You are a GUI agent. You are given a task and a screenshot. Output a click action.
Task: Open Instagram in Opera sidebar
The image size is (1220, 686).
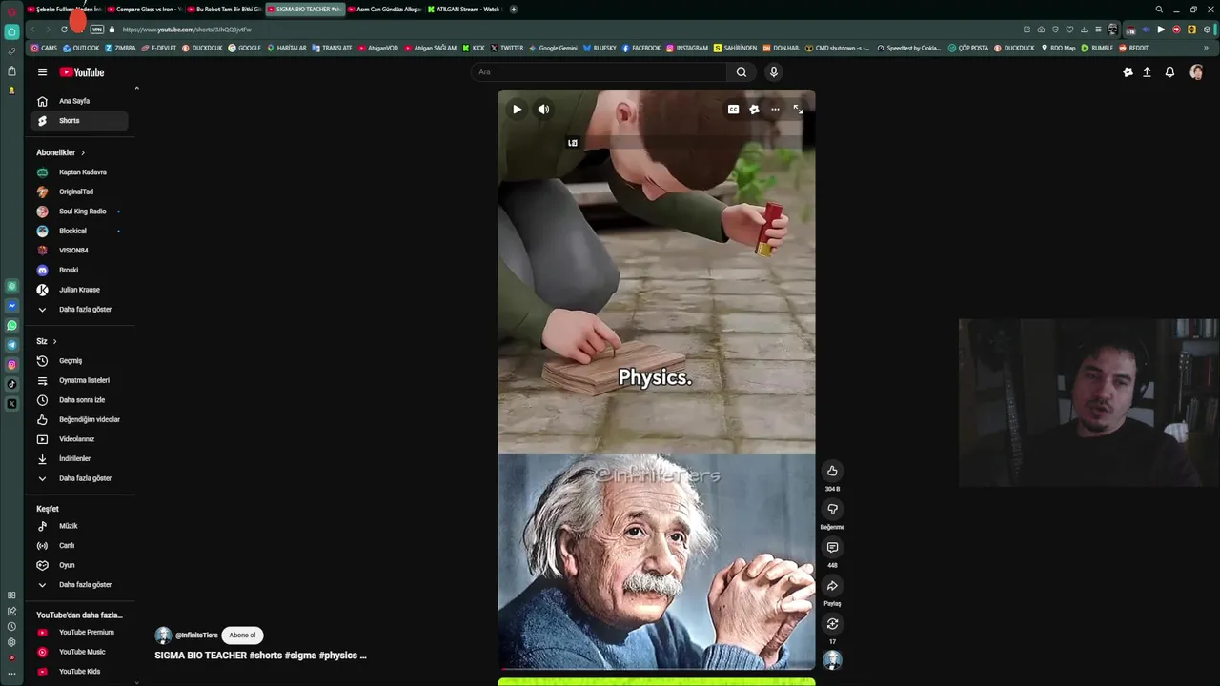(x=11, y=365)
